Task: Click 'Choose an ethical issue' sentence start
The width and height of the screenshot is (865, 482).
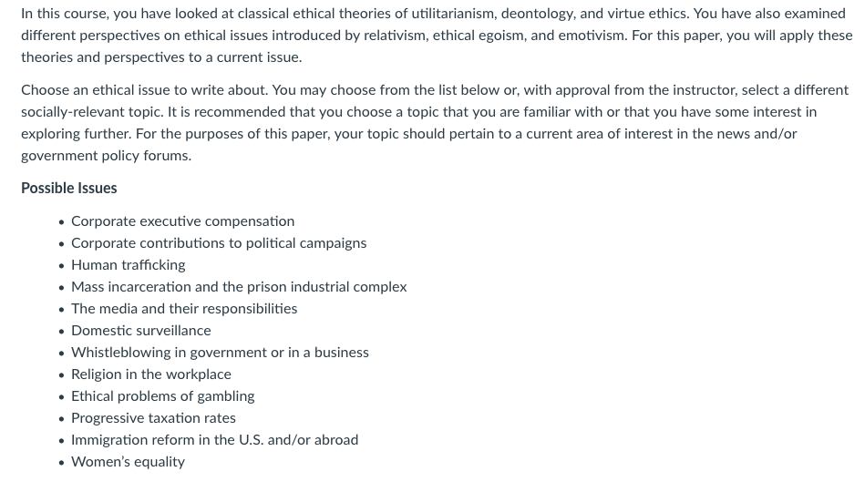Action: 104,90
